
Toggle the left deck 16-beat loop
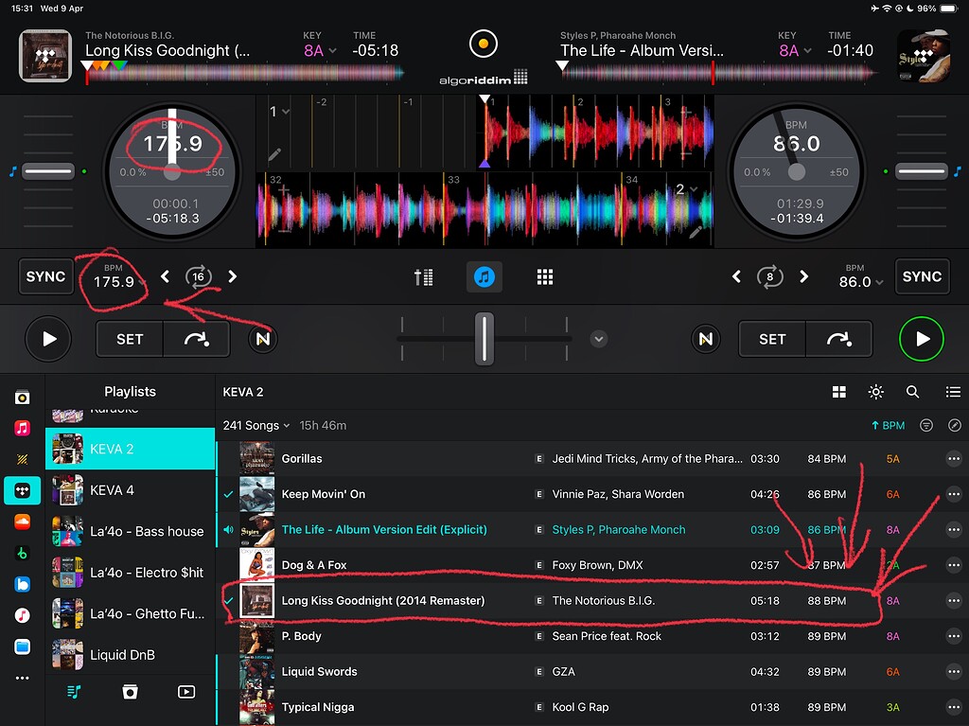(x=199, y=276)
